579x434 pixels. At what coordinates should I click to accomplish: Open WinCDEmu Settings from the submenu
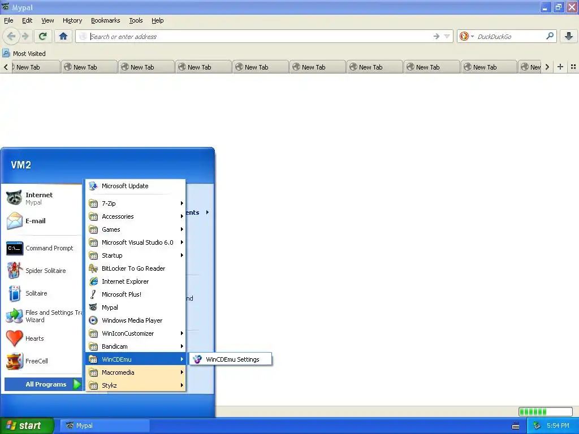(x=231, y=359)
